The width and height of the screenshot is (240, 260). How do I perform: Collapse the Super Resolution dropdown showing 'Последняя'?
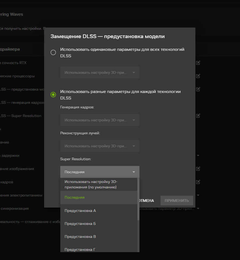pyautogui.click(x=100, y=172)
